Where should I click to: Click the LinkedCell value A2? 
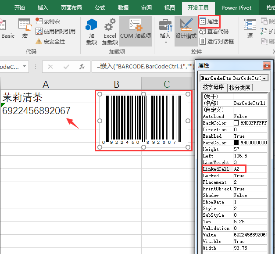[x=250, y=169]
